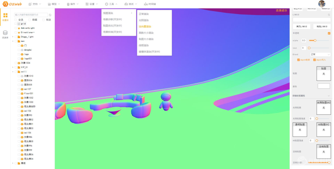Click the 展板 folder icon
Viewport: 334px width, 169px height.
click(x=19, y=163)
